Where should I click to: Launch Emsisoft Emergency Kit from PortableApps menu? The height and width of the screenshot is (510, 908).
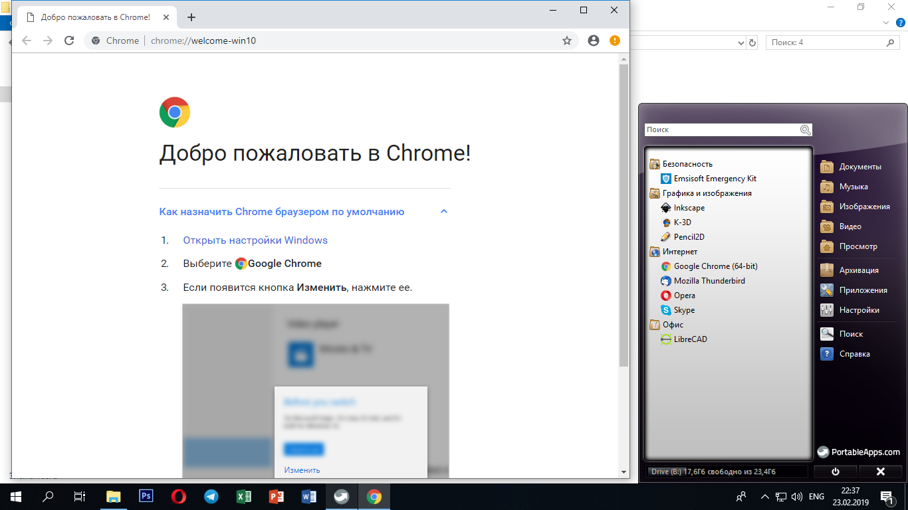709,179
